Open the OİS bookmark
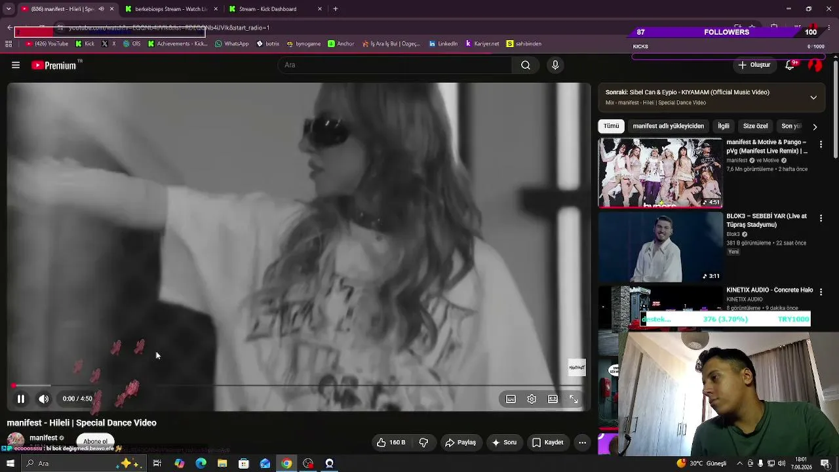Viewport: 839px width, 472px height. point(132,44)
